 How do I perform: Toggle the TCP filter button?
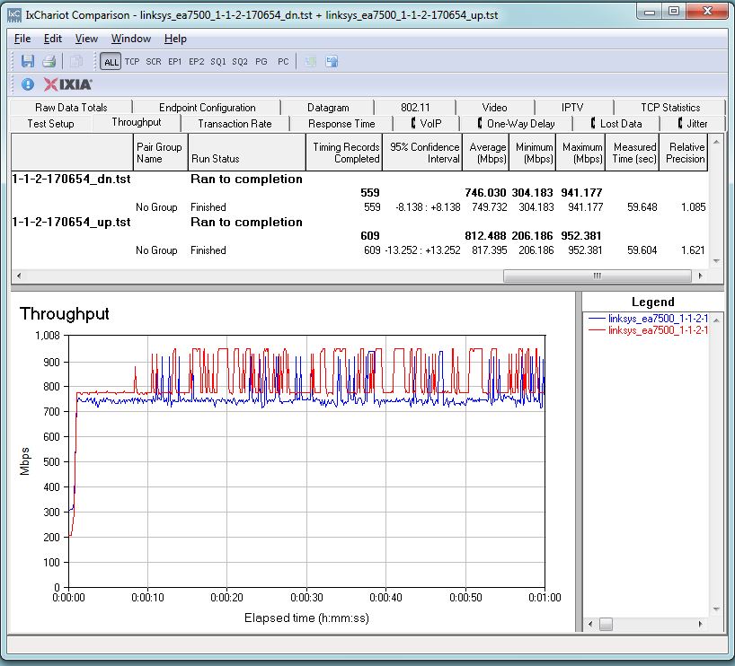pyautogui.click(x=132, y=61)
